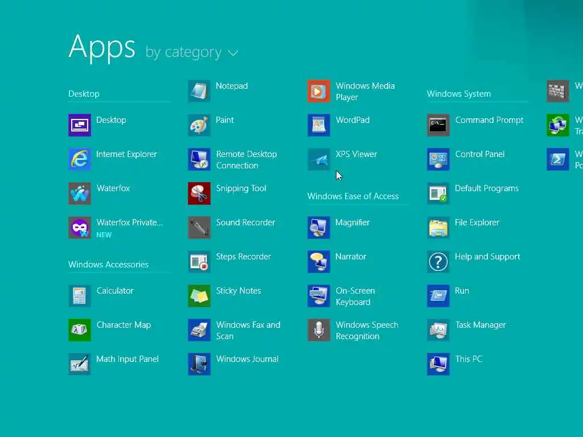Click the 'Sticky Notes' label

click(x=239, y=291)
